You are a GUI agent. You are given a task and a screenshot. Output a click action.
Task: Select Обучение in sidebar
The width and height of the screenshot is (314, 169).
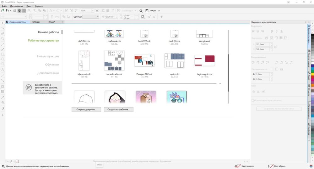52,65
